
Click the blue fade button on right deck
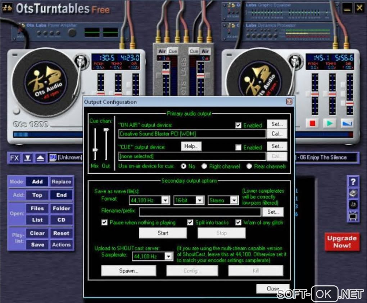(347, 123)
